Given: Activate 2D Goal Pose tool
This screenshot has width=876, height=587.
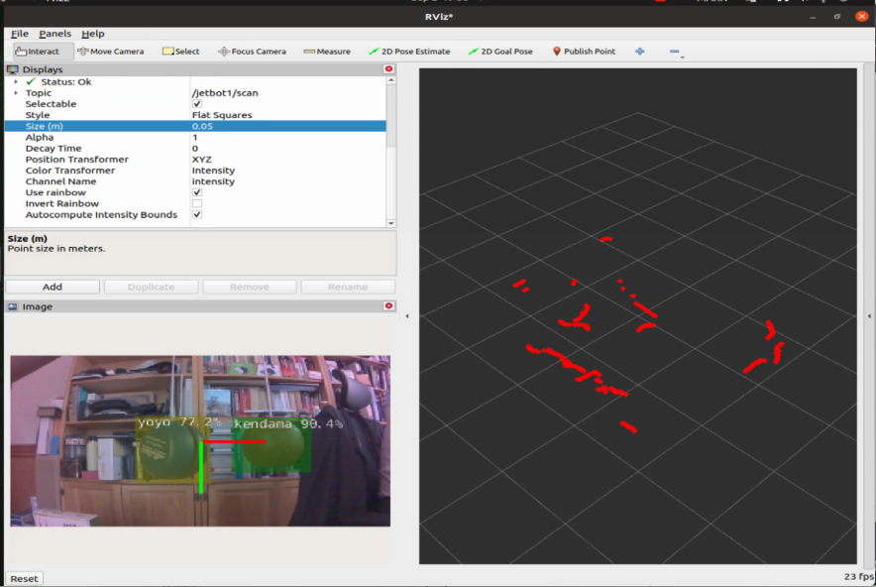Looking at the screenshot, I should tap(500, 52).
